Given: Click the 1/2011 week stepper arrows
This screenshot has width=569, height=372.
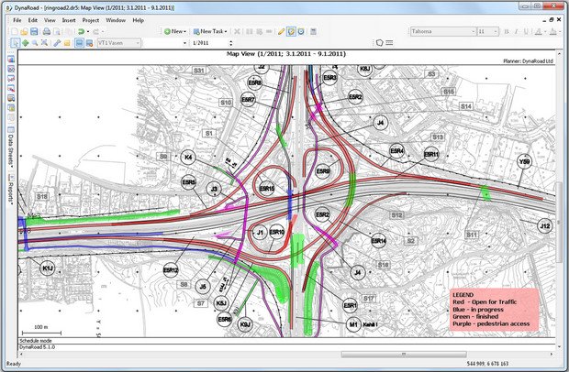Looking at the screenshot, I should pos(231,43).
